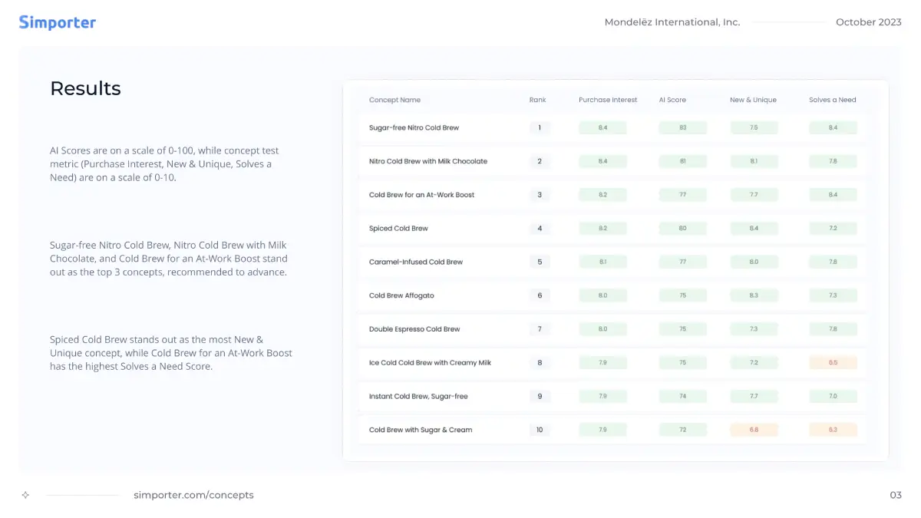
Task: Select the Ice Cold Cold Brew with Creamy Milk name
Action: pyautogui.click(x=430, y=363)
